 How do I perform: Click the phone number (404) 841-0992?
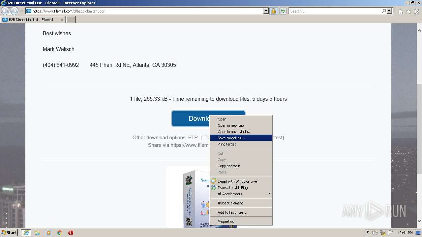[61, 65]
